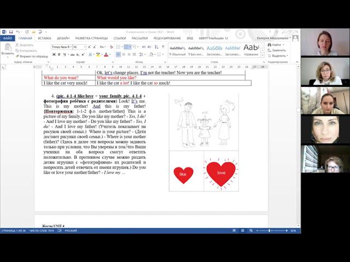Screen dimensions: 350x262
Task: Decrease the font size
Action: pyautogui.click(x=95, y=47)
